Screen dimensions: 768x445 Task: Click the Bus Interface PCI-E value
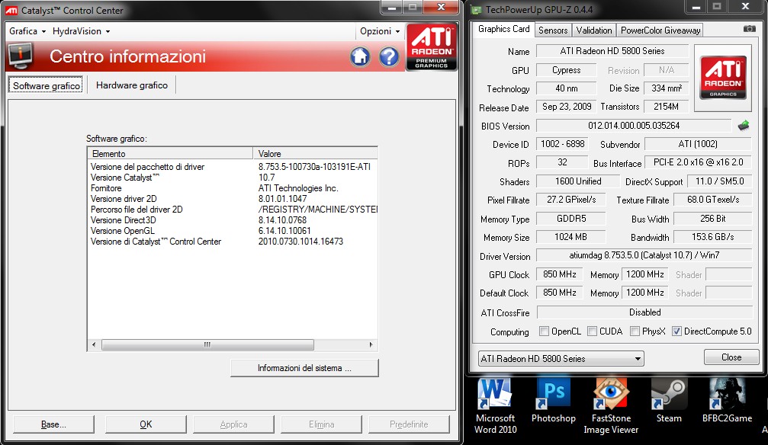(x=698, y=162)
